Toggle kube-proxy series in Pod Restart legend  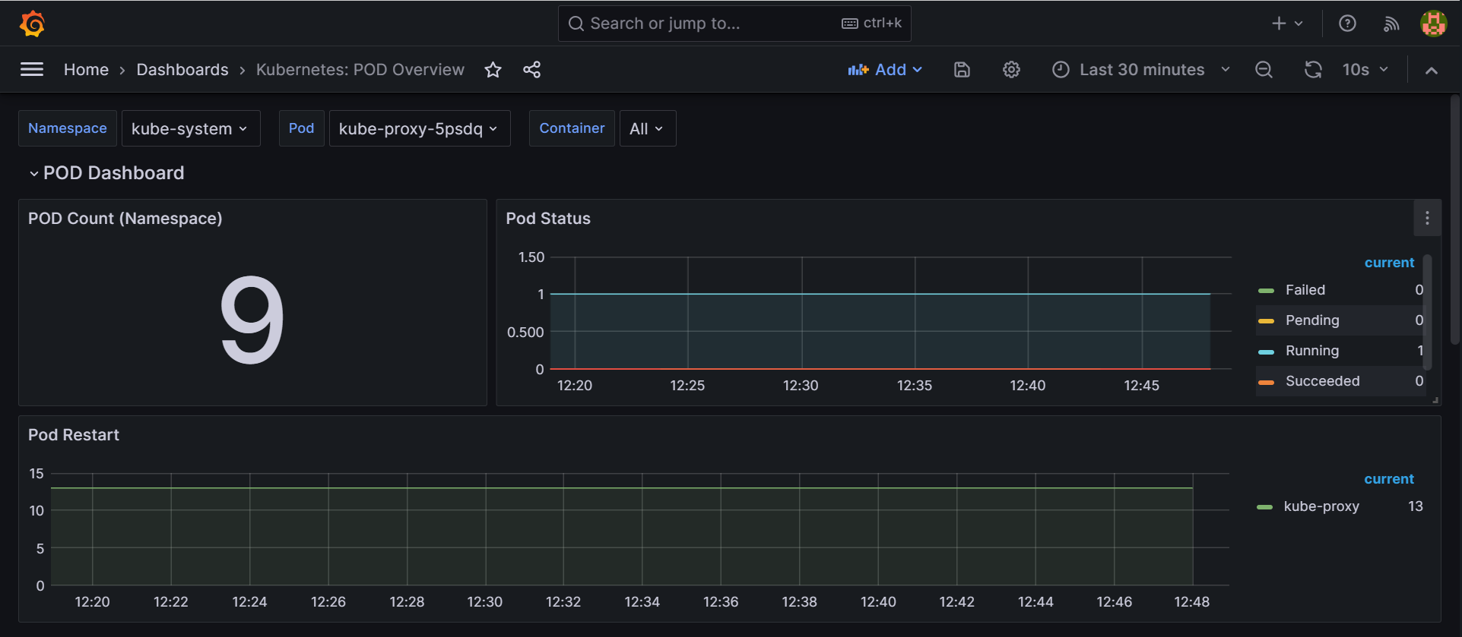click(x=1321, y=506)
